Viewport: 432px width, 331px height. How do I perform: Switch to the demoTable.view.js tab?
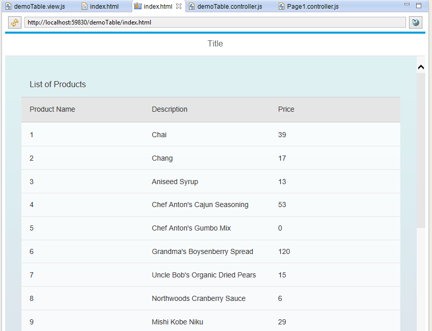[x=39, y=7]
